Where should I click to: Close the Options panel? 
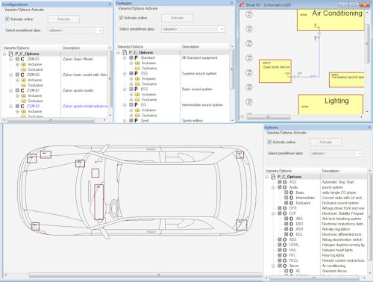click(369, 128)
